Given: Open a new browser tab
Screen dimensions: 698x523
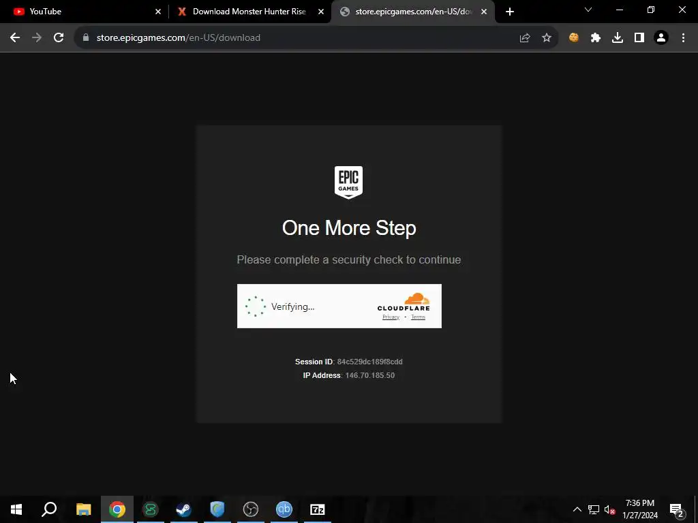Looking at the screenshot, I should [x=510, y=12].
